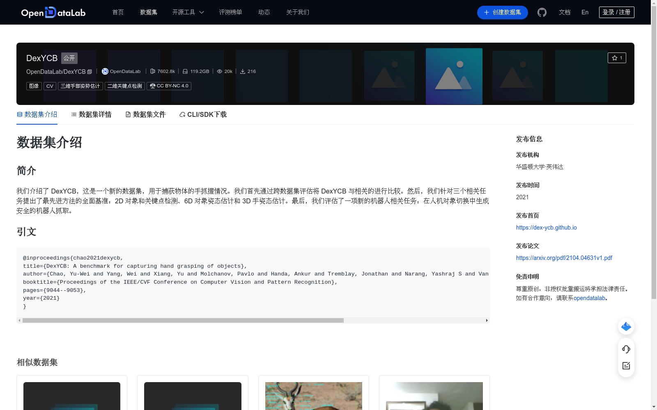The image size is (657, 410).
Task: Click the CV tag
Action: click(x=50, y=86)
